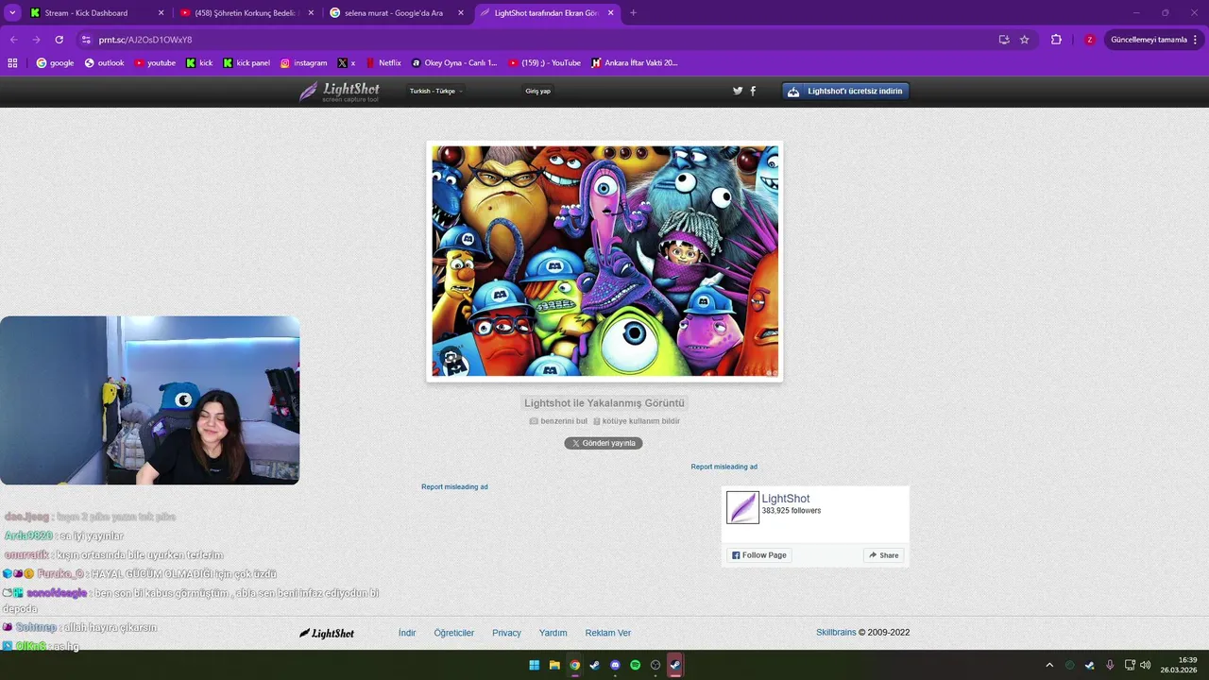This screenshot has height=680, width=1209.
Task: Close the Stream - Kick Dashboard tab
Action: [x=161, y=13]
